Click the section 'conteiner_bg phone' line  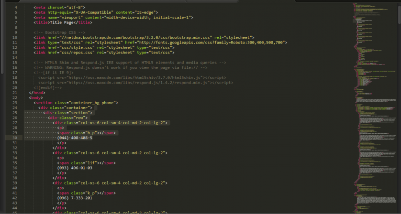[76, 103]
